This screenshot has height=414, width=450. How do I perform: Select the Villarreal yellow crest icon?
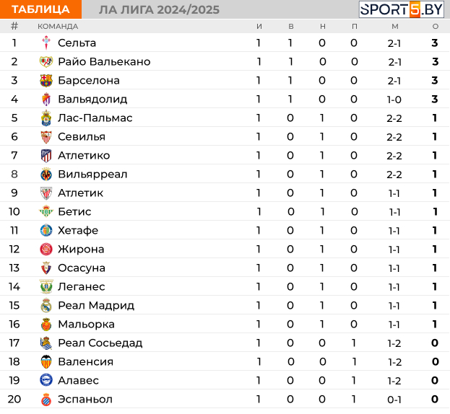point(46,175)
